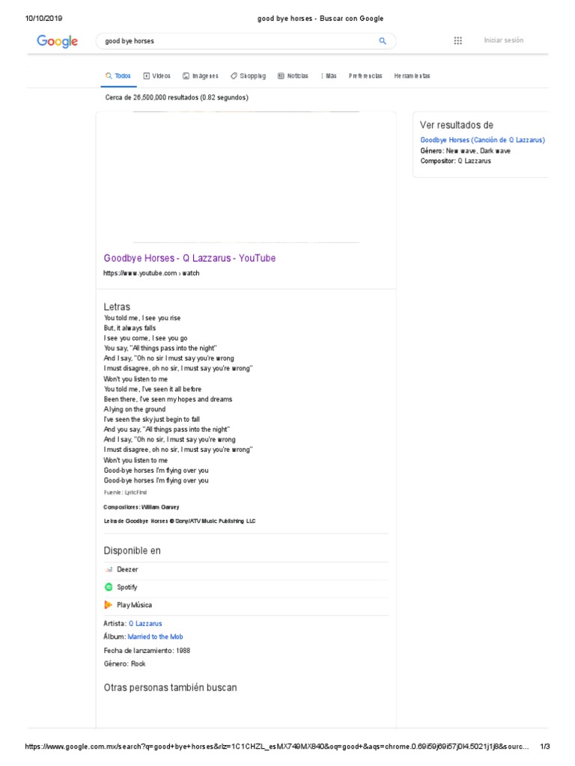The height and width of the screenshot is (766, 575).
Task: Click the Play Música icon
Action: [x=108, y=604]
